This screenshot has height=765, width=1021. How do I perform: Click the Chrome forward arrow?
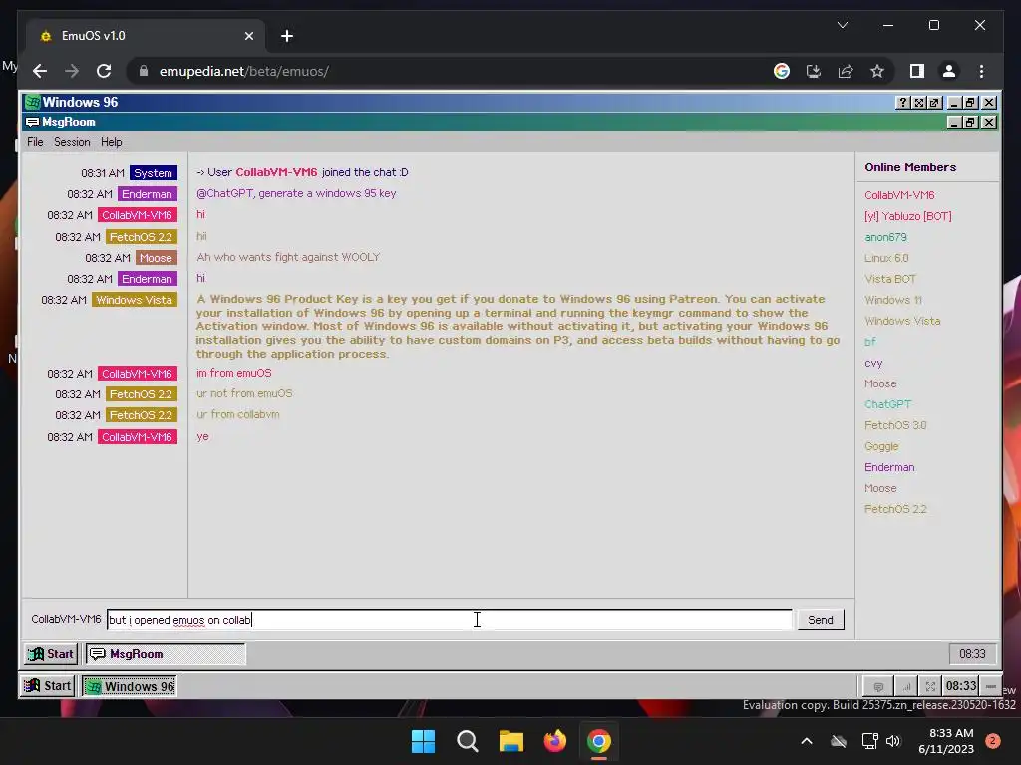pos(72,71)
